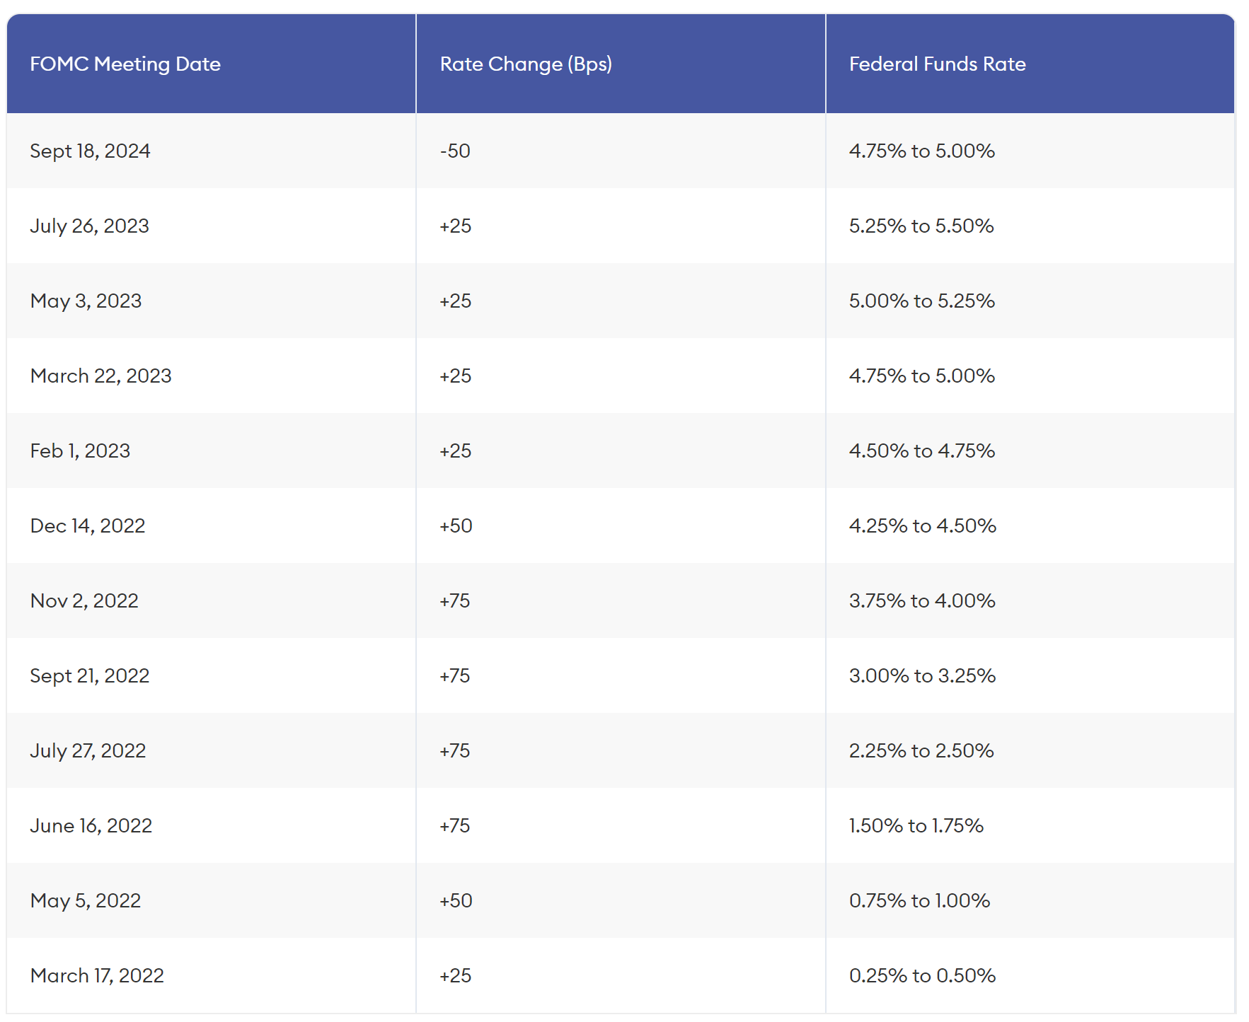
Task: Click +50 in the May 5, 2022 row
Action: pos(456,901)
